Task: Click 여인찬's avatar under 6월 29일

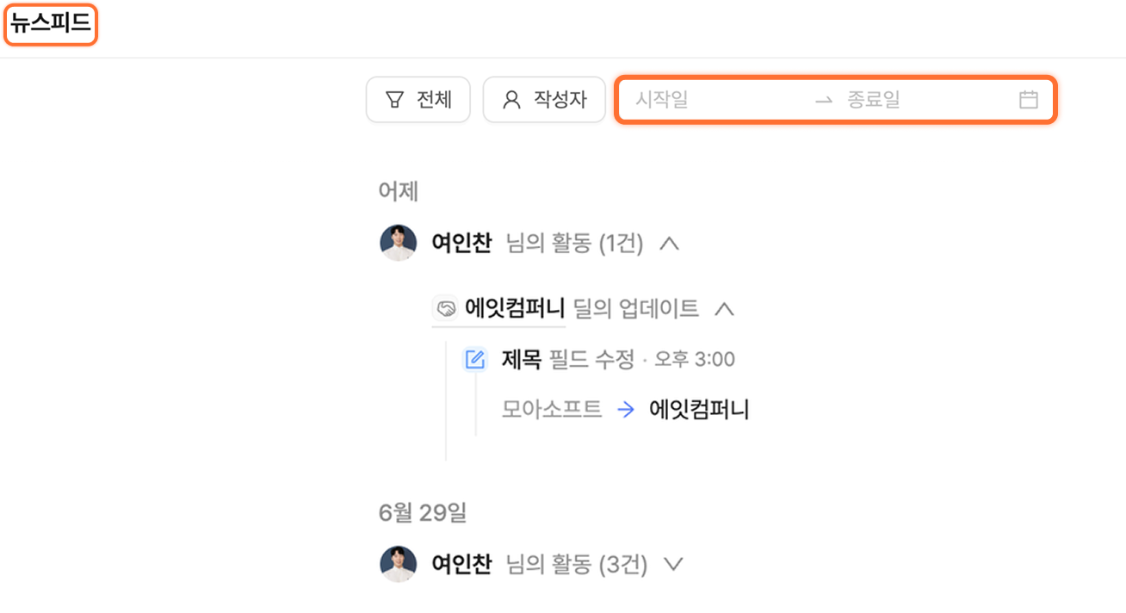Action: 398,564
